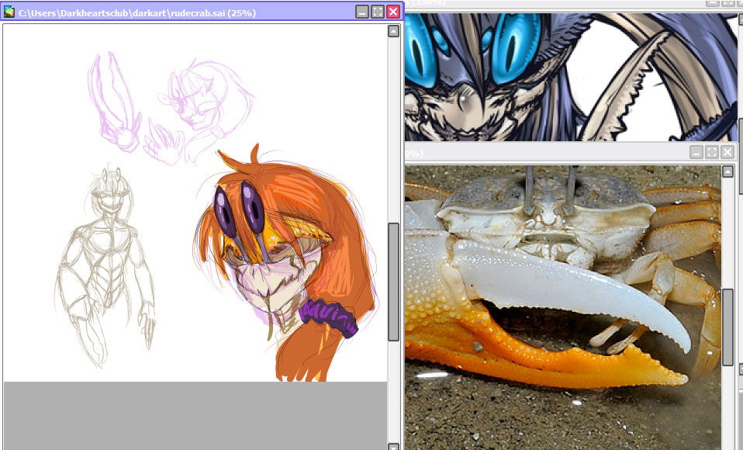Select the crab photo window's title bar

[x=543, y=152]
